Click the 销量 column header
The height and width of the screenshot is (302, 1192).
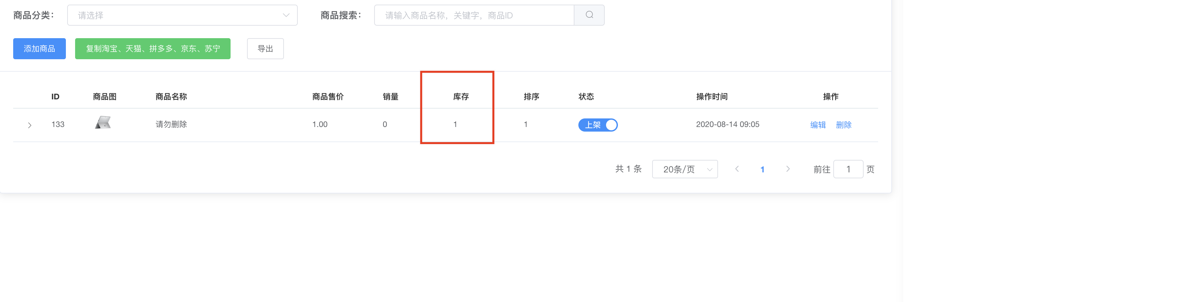pos(391,97)
